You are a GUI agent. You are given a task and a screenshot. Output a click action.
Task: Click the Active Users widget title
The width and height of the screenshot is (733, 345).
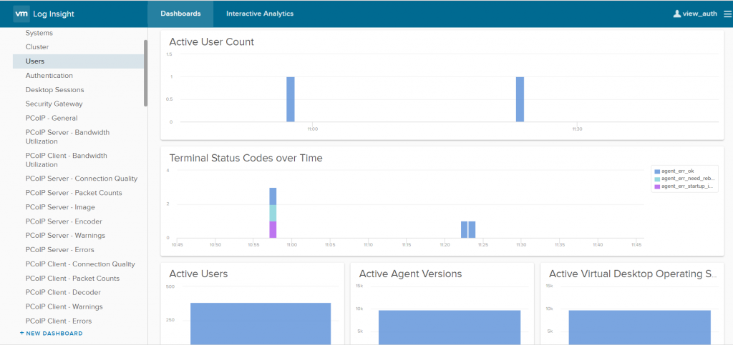click(x=198, y=274)
